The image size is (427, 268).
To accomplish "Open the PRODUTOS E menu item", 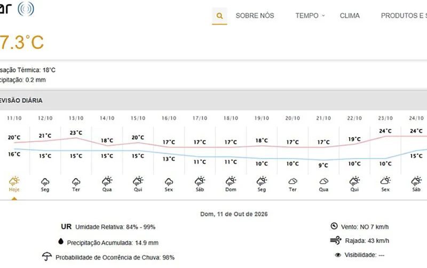I will click(x=404, y=16).
